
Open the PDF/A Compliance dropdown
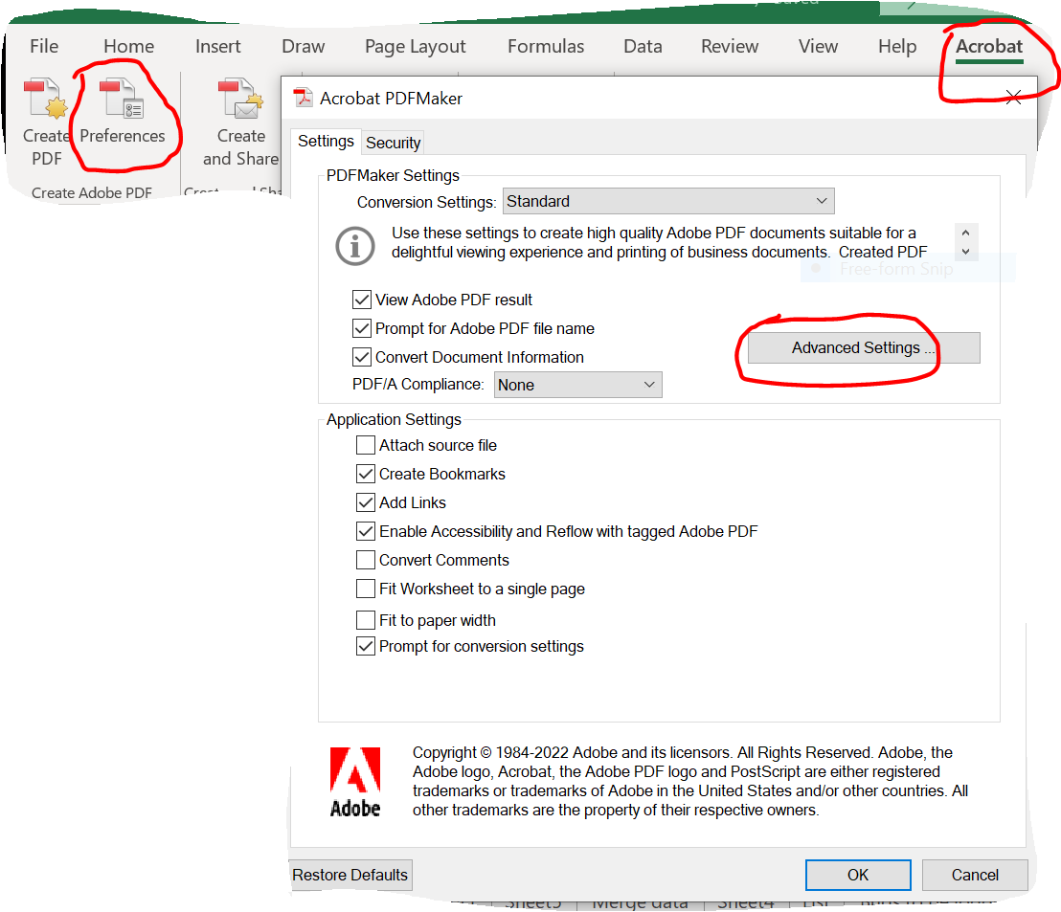point(577,385)
